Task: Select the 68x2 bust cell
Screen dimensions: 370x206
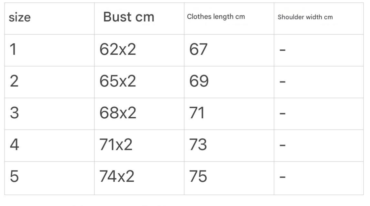Action: [117, 113]
